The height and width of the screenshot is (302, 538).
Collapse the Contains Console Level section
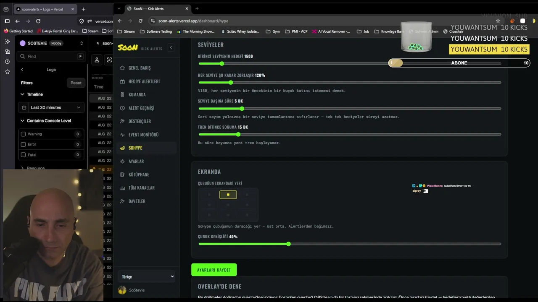(x=46, y=121)
